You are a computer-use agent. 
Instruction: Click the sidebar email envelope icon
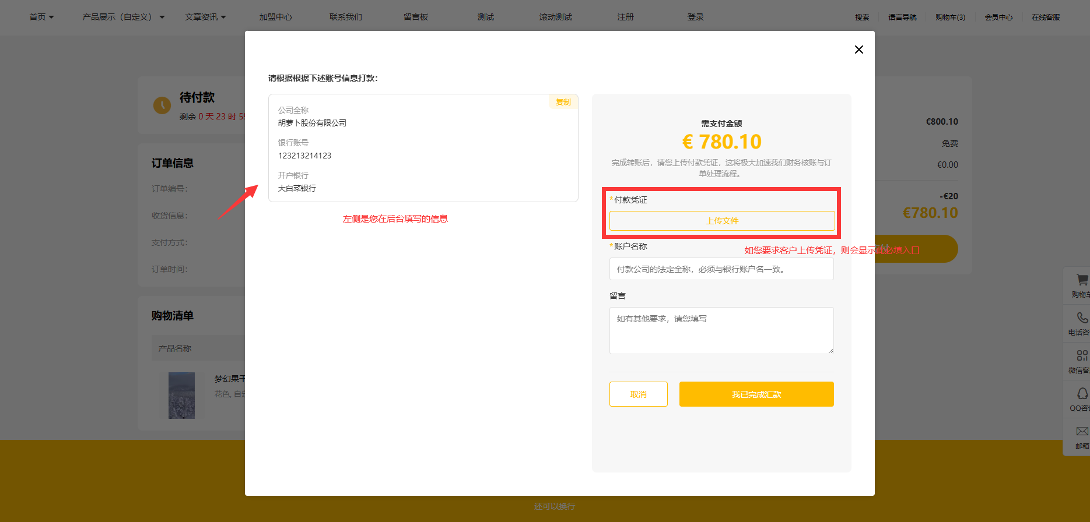point(1082,431)
